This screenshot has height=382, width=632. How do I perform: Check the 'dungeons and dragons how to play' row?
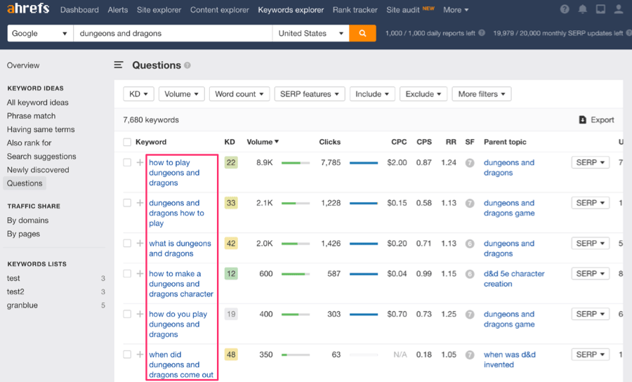point(127,203)
